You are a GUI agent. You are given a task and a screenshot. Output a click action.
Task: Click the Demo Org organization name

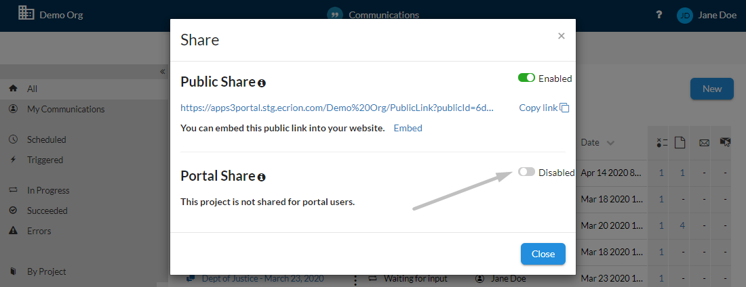pos(61,15)
